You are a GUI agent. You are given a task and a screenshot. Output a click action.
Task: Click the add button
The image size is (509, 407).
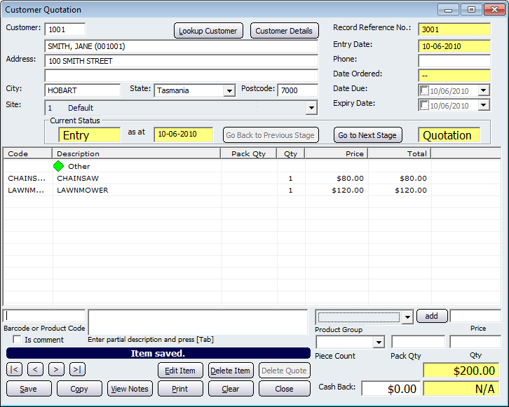[432, 316]
